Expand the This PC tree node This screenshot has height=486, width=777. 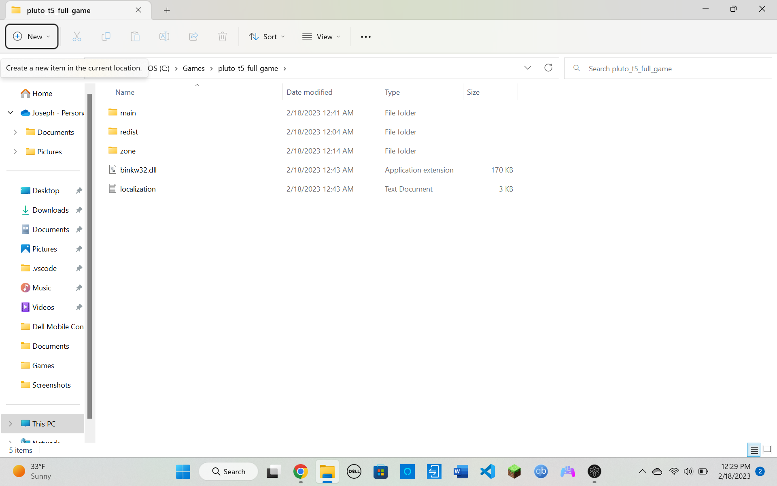[11, 424]
